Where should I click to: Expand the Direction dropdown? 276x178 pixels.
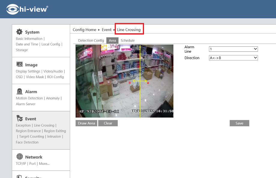tap(233, 58)
